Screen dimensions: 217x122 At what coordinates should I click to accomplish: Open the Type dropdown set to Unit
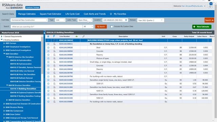[60, 20]
